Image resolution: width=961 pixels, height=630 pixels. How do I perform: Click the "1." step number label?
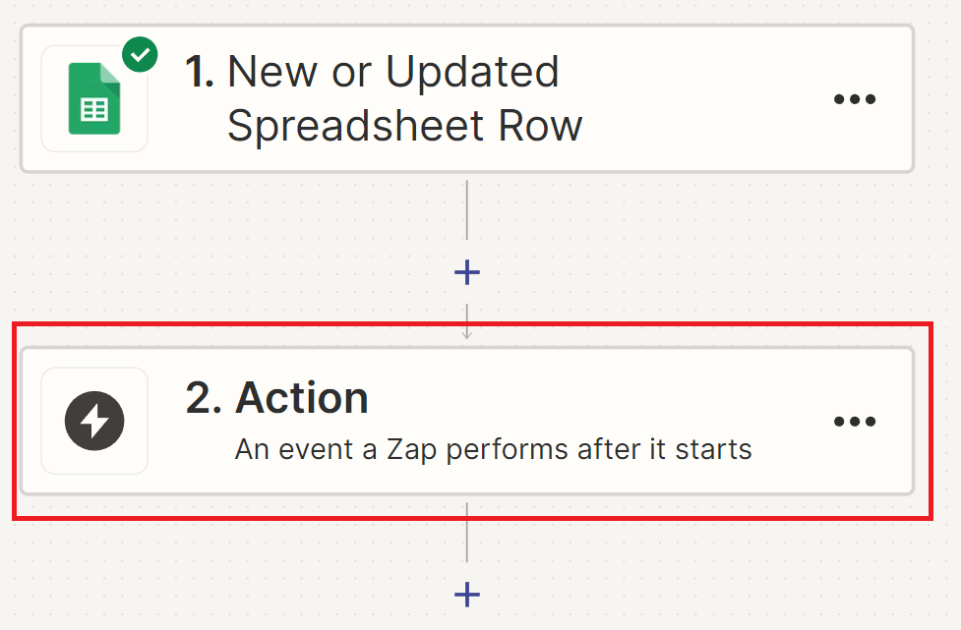[200, 73]
